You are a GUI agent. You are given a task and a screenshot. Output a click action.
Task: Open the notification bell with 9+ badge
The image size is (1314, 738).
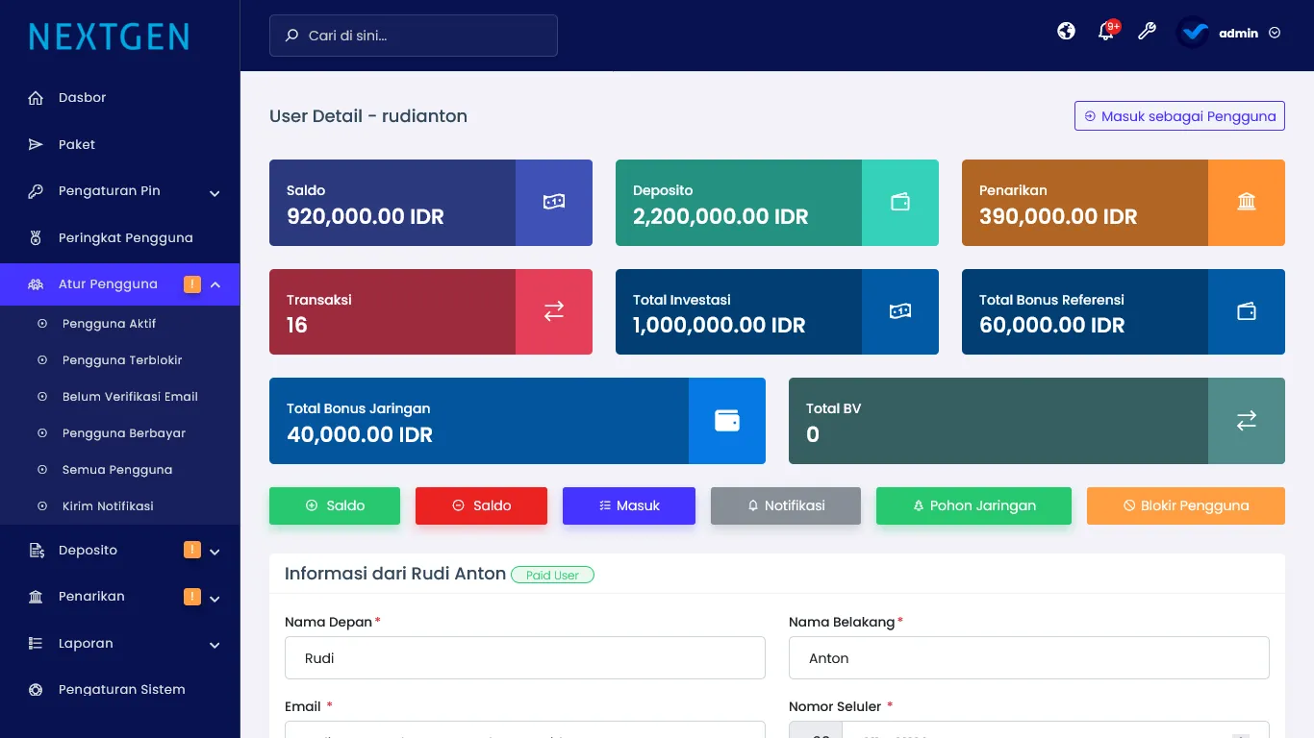[x=1106, y=32]
